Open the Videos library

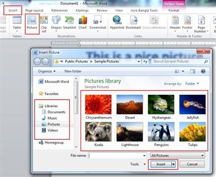(50, 130)
